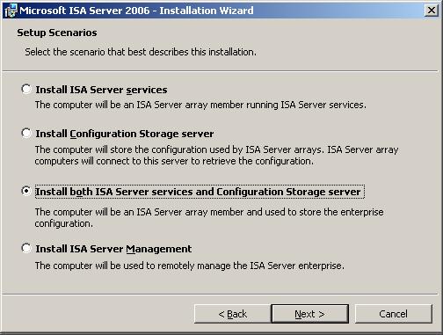
Task: Click the 'Select the scenario' instruction text
Action: click(x=141, y=52)
